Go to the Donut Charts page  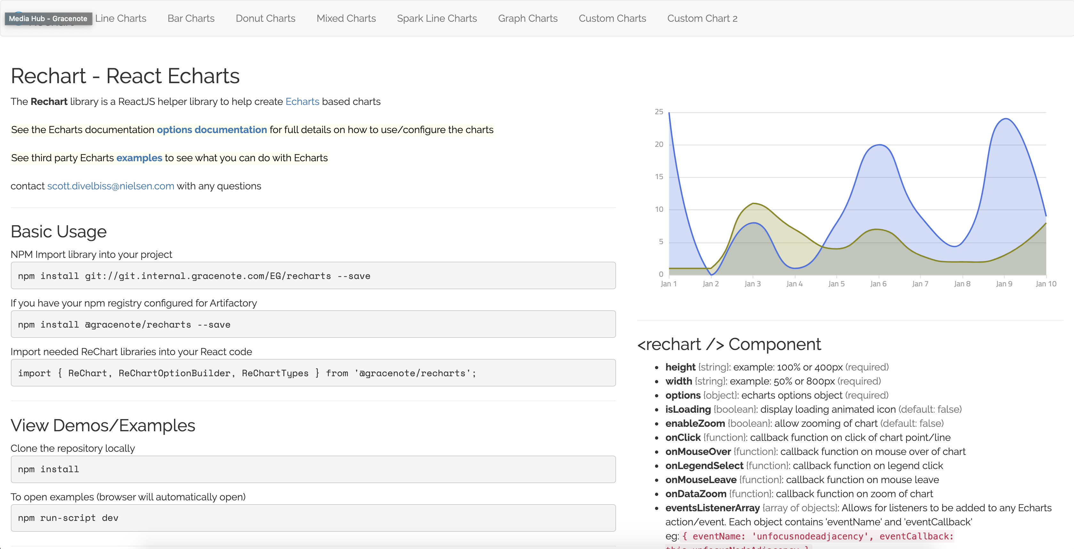[265, 18]
